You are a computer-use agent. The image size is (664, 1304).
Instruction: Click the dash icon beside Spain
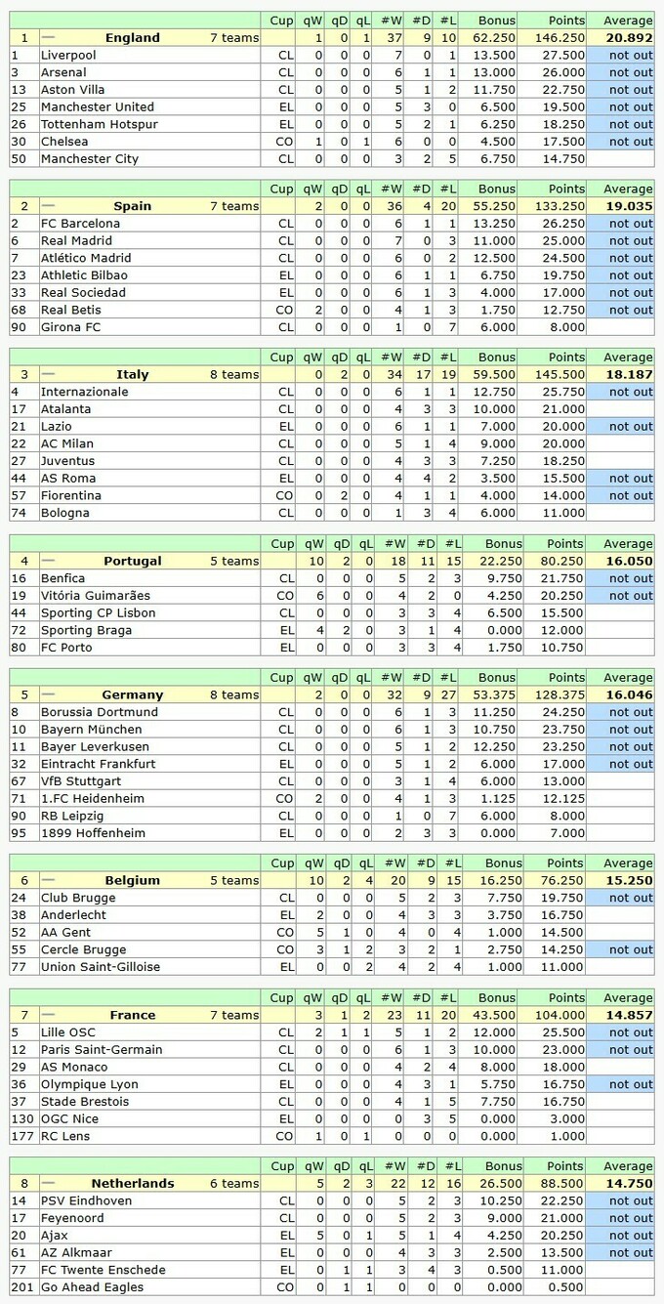[x=48, y=206]
